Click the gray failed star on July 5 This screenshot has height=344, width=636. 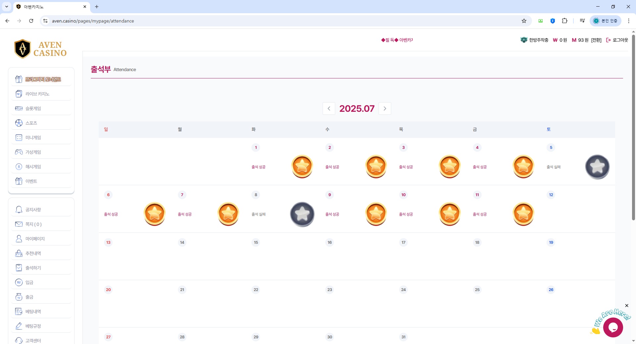coord(597,167)
